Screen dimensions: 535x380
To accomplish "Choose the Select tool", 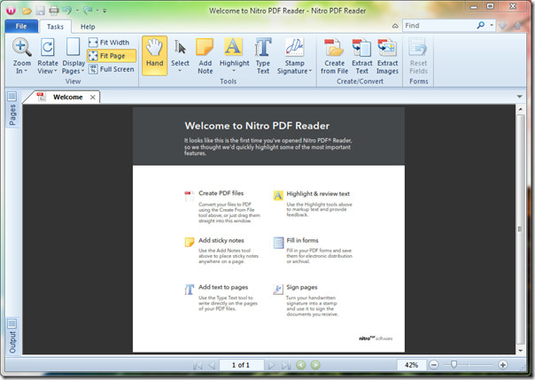I will pyautogui.click(x=180, y=52).
